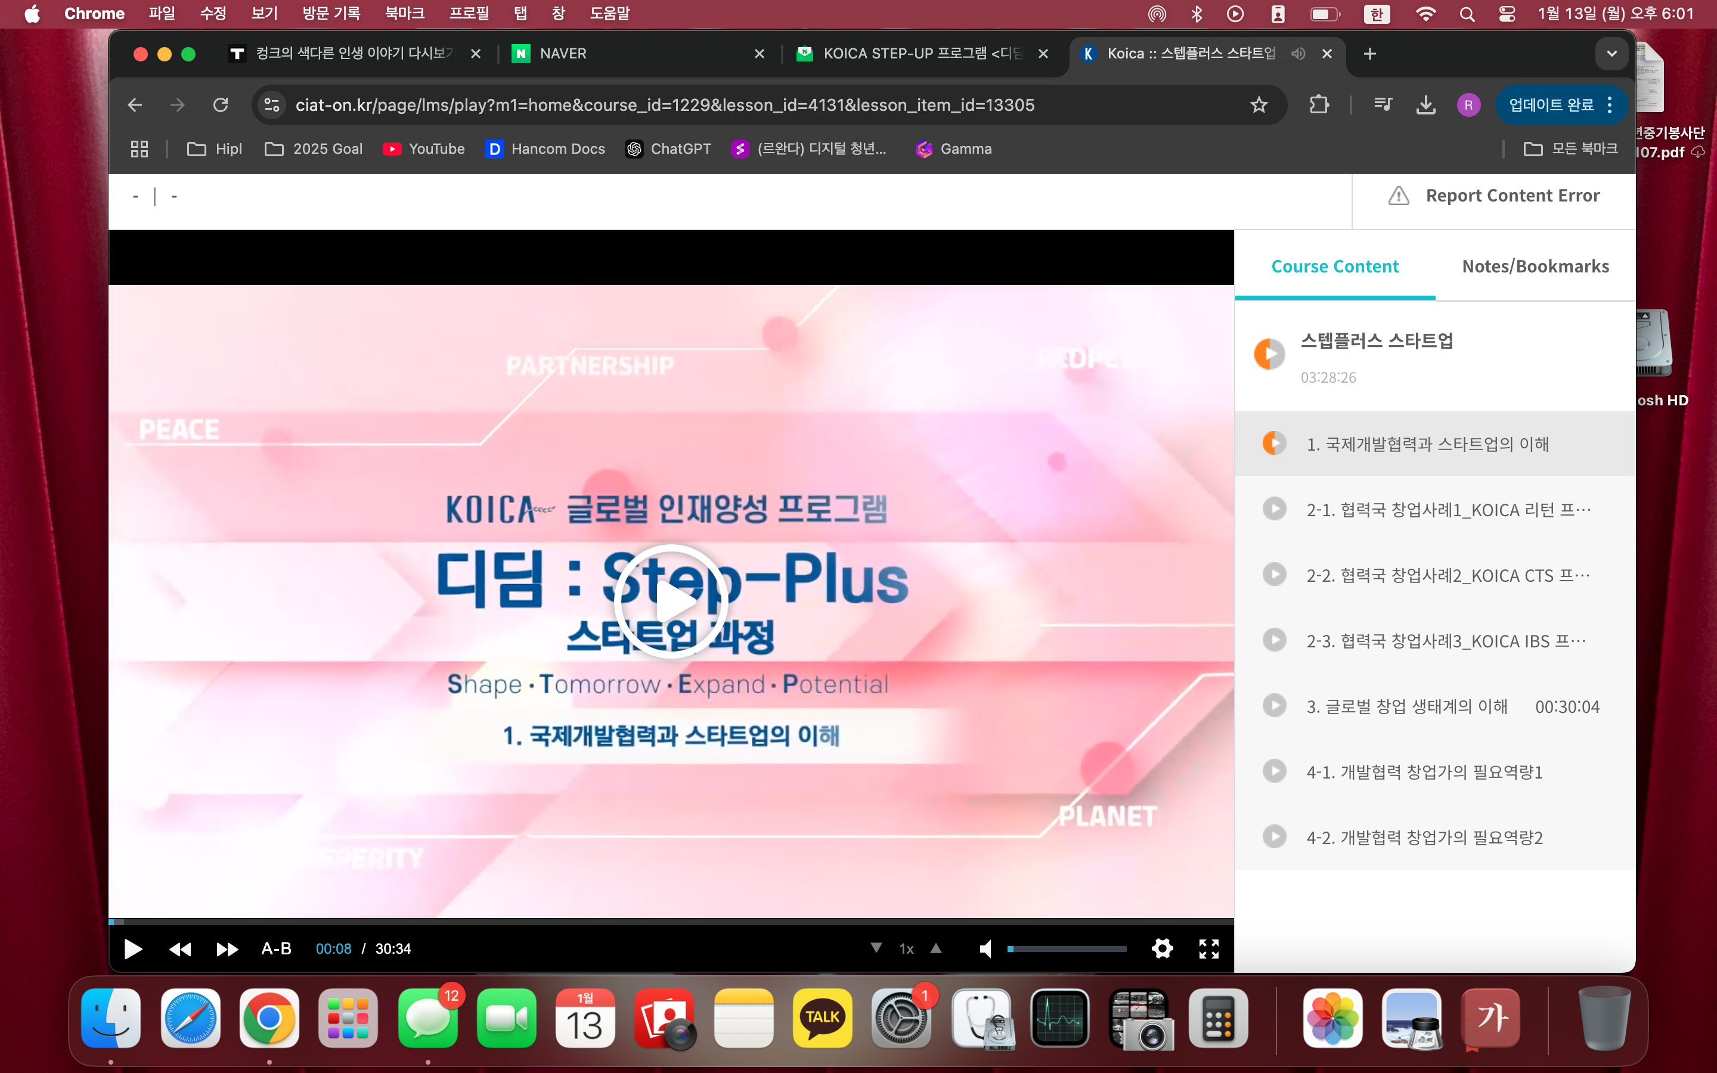
Task: Decrease playback speed with the down triangle
Action: [x=876, y=948]
